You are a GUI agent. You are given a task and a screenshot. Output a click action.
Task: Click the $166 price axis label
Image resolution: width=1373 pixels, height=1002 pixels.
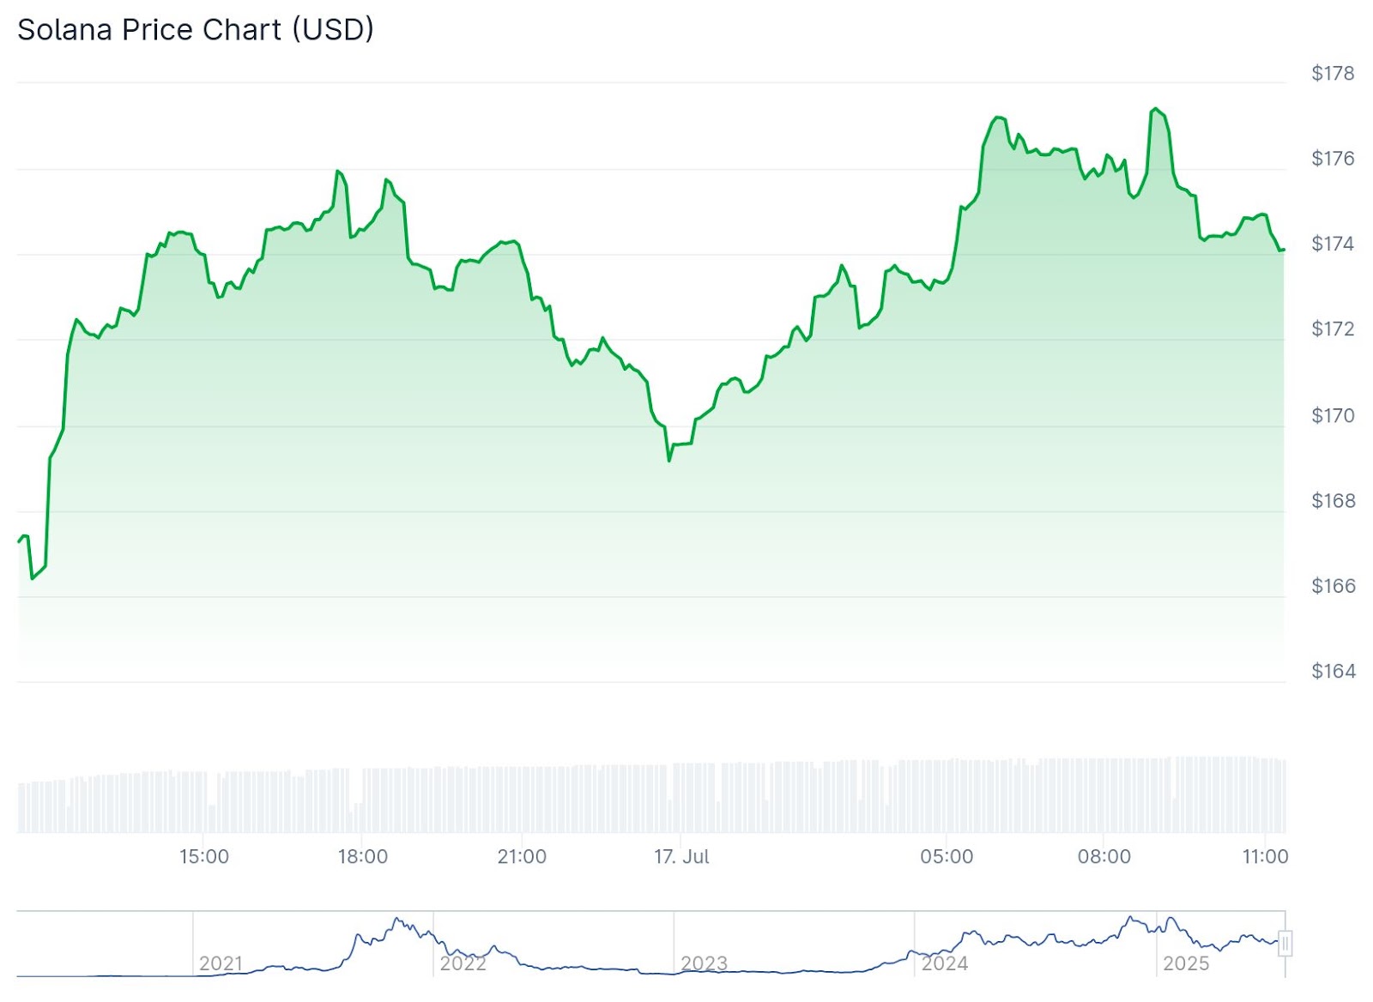(x=1333, y=586)
